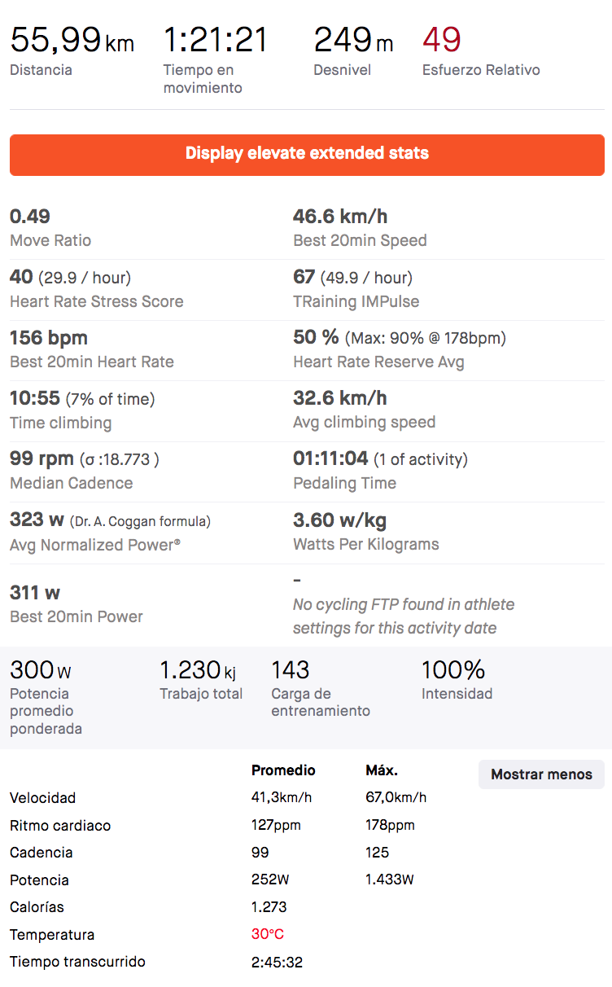Click the Display elevate extended stats button
612x987 pixels.
307,154
